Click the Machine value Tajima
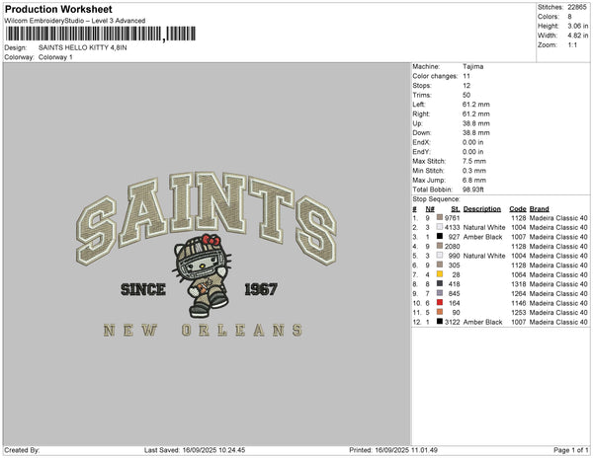This screenshot has width=593, height=458. [x=472, y=66]
